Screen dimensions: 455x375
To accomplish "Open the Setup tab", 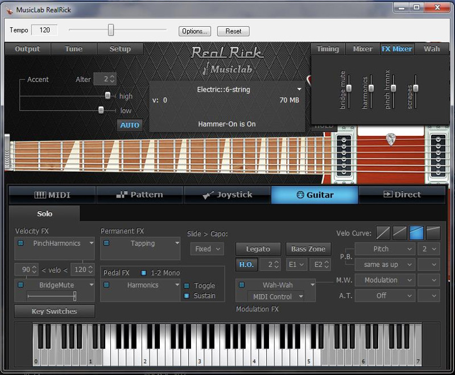I will click(x=120, y=49).
